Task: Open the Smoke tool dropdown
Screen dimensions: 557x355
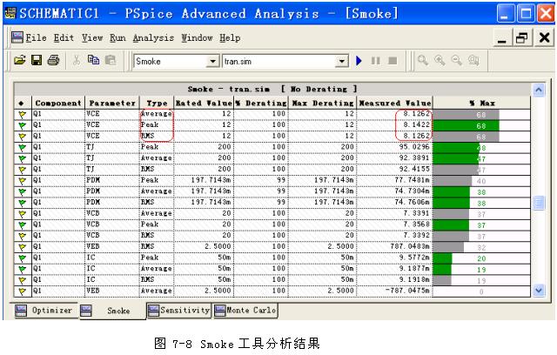Action: click(x=212, y=61)
